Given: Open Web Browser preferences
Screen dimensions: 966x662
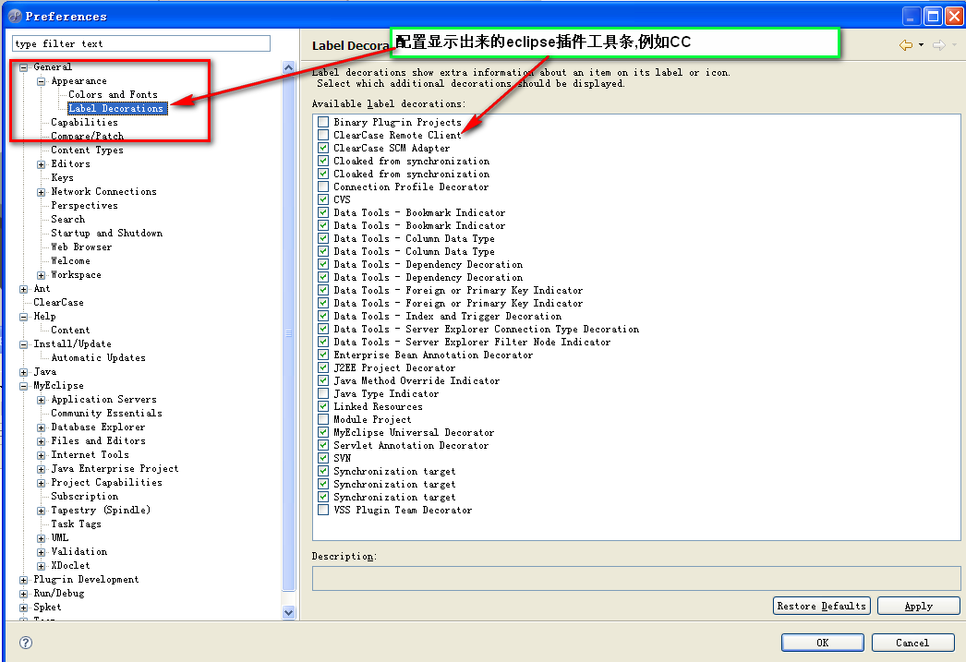Looking at the screenshot, I should click(x=81, y=247).
